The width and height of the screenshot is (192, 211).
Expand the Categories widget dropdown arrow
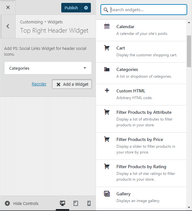(x=85, y=68)
